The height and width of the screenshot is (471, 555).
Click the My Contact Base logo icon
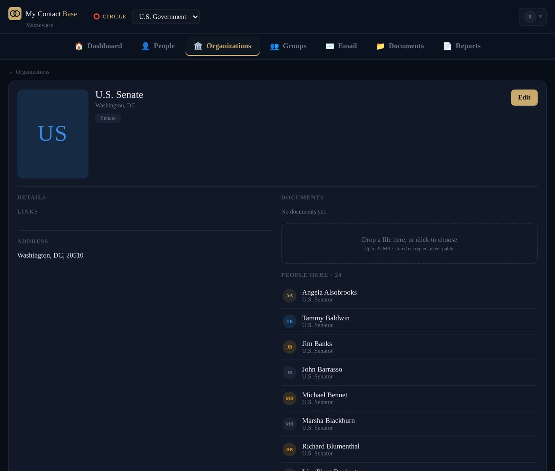tap(15, 13)
